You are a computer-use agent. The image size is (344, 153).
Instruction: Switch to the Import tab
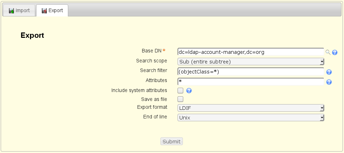19,11
